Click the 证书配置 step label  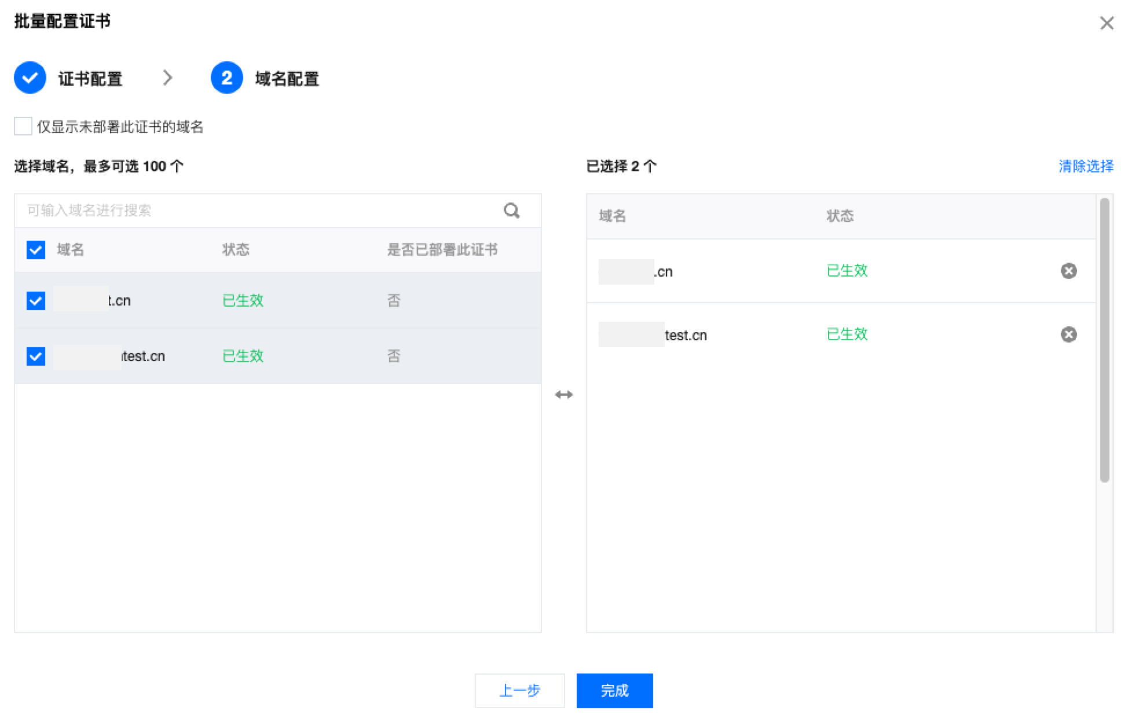point(90,79)
